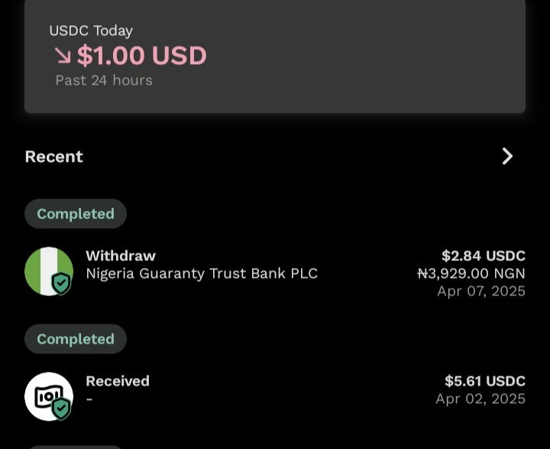Tap the pink downward trend arrow
Screen dimensions: 550x449
[63, 56]
